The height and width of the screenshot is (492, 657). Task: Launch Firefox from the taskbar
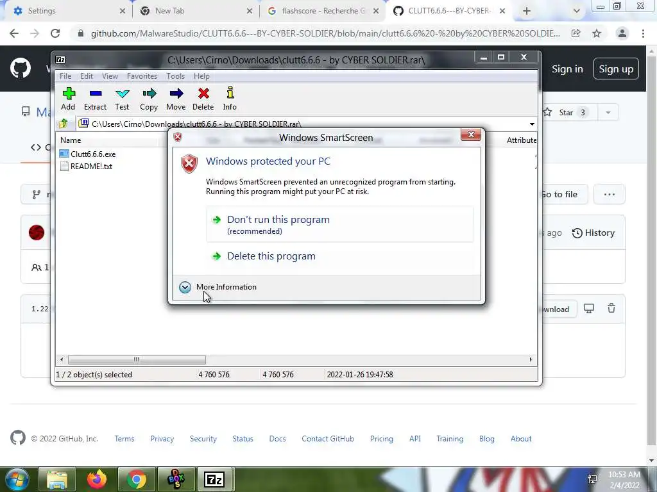pos(97,480)
